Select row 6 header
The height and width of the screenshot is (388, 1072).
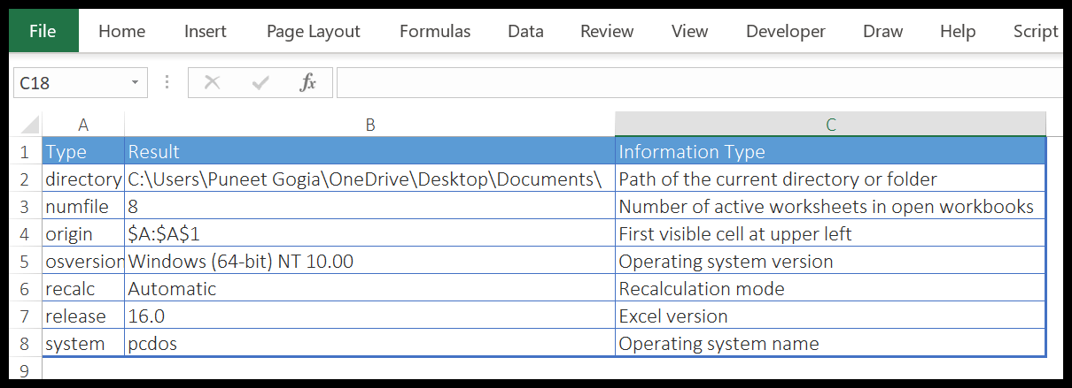click(26, 288)
